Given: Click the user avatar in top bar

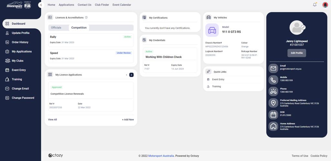Looking at the screenshot, I should 325,5.
